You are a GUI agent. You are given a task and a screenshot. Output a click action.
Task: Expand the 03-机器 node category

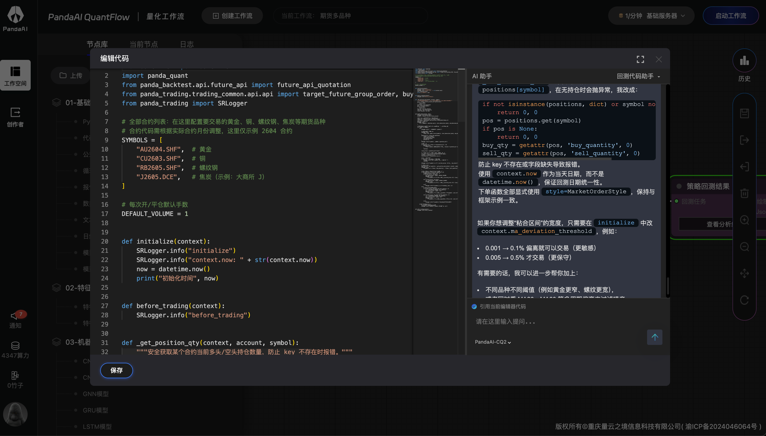pyautogui.click(x=71, y=342)
